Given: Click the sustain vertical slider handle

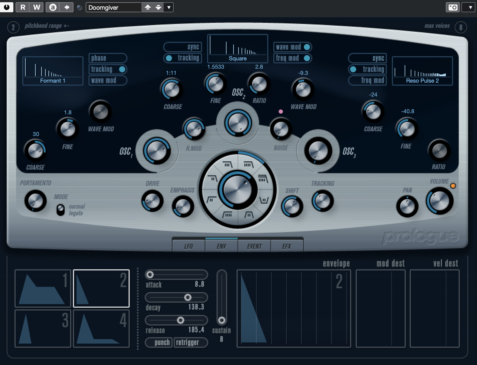Looking at the screenshot, I should (x=222, y=320).
